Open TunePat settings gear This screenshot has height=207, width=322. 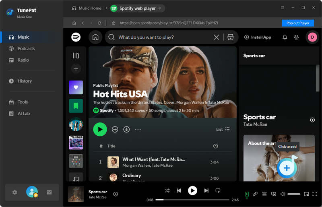14,192
